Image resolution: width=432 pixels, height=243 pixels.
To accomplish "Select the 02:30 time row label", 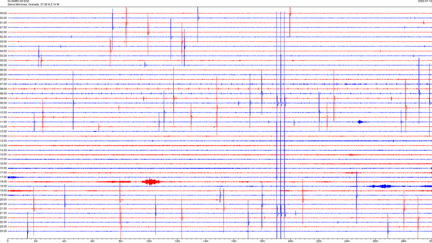I will coord(3,36).
